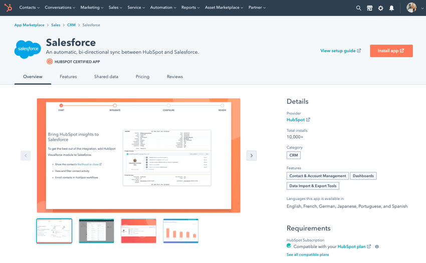Viewport: 426px width, 263px height.
Task: Click the user avatar photo
Action: 411,8
